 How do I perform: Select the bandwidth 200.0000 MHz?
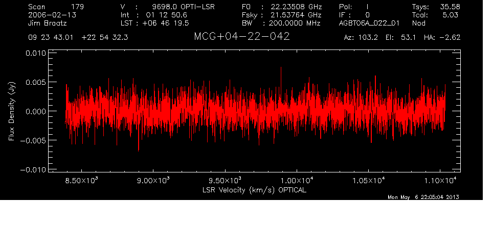295,23
